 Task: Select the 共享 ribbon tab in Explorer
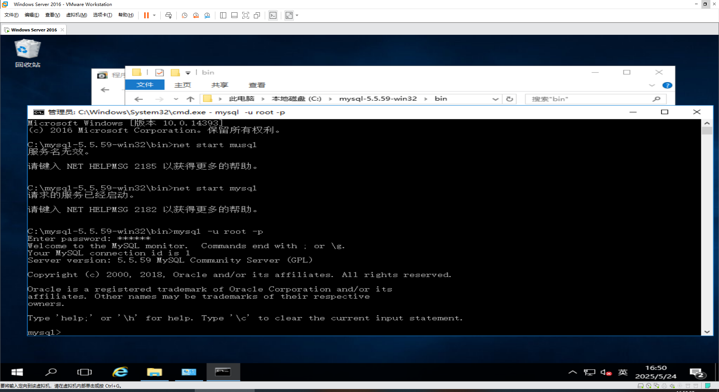tap(219, 85)
